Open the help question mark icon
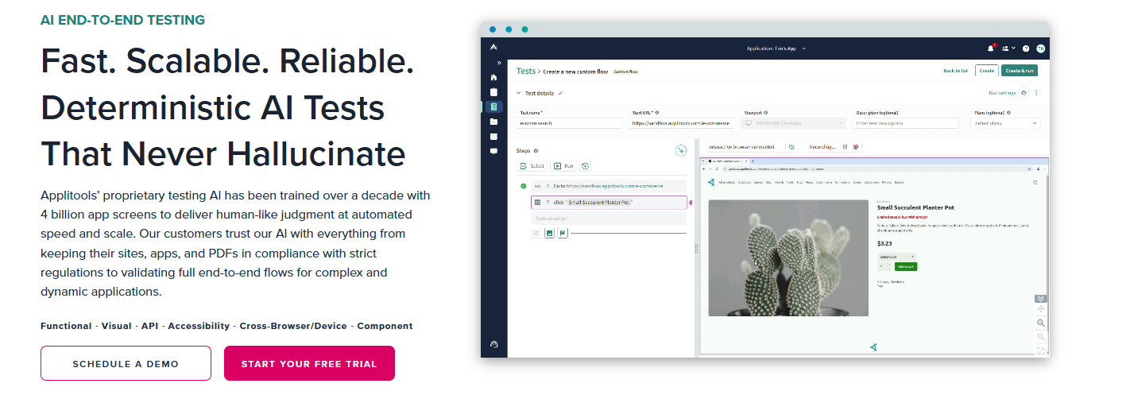 [1026, 48]
